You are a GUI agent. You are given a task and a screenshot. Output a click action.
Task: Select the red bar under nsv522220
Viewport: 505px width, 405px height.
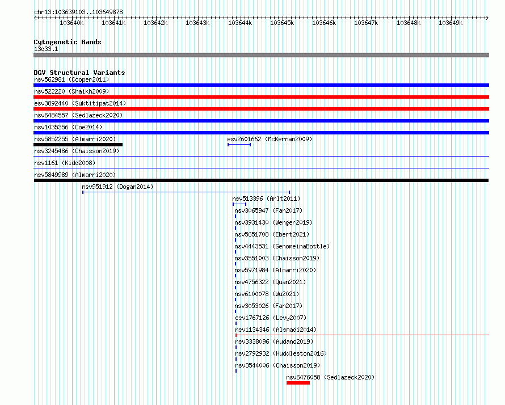pyautogui.click(x=261, y=97)
